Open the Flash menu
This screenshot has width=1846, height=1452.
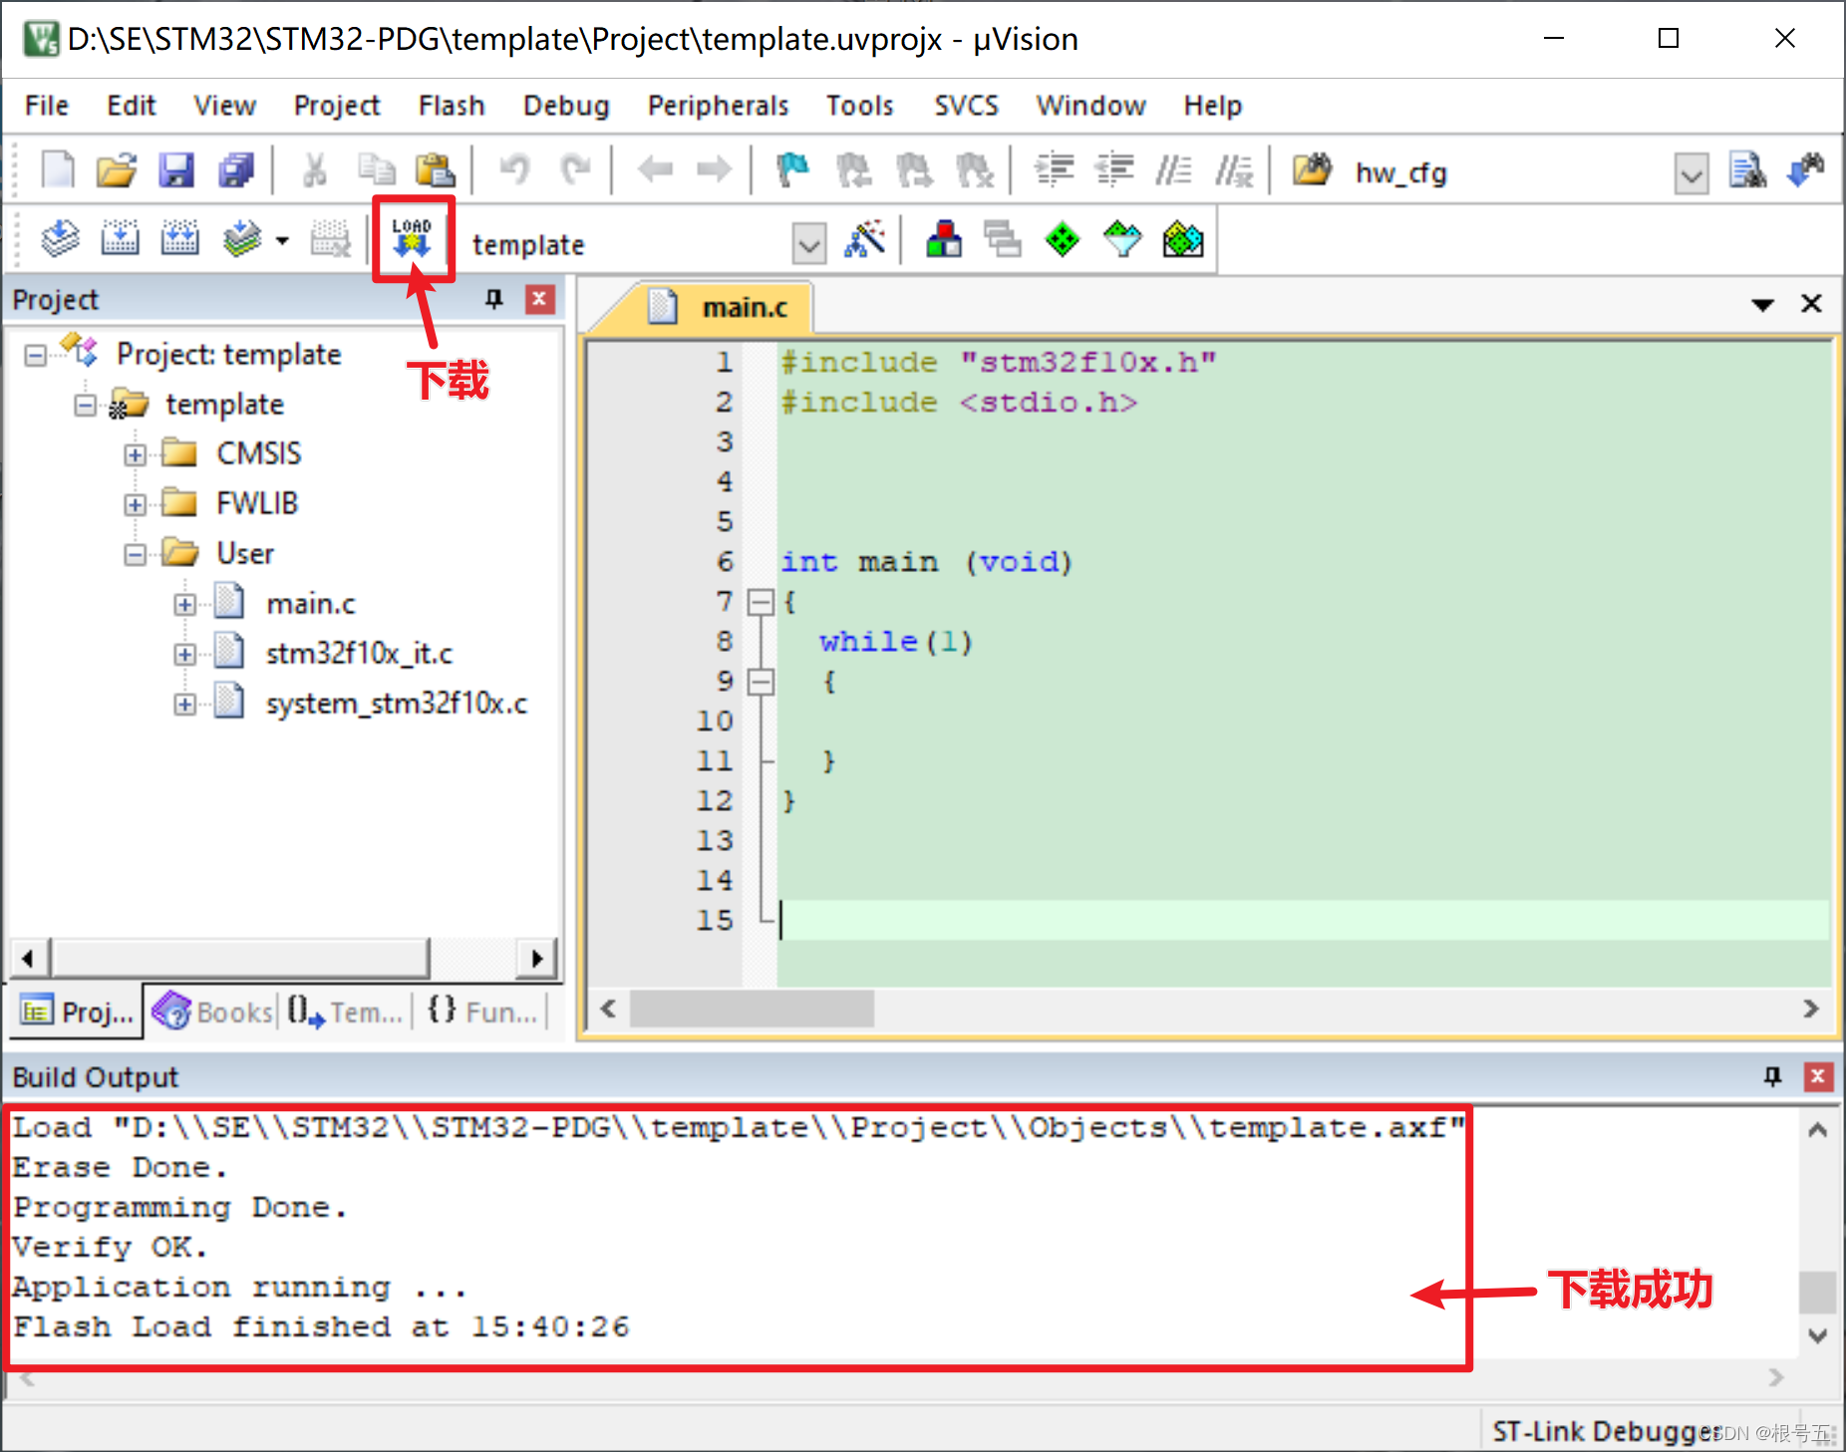pyautogui.click(x=452, y=106)
